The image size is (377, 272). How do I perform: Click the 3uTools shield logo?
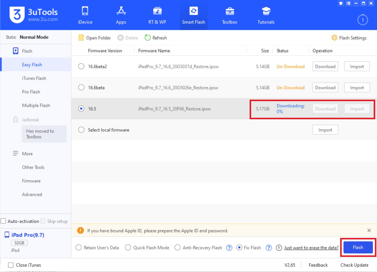tap(17, 14)
